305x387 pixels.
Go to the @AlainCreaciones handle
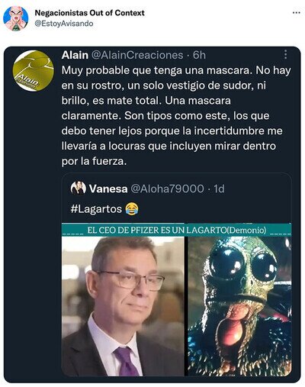[x=137, y=55]
